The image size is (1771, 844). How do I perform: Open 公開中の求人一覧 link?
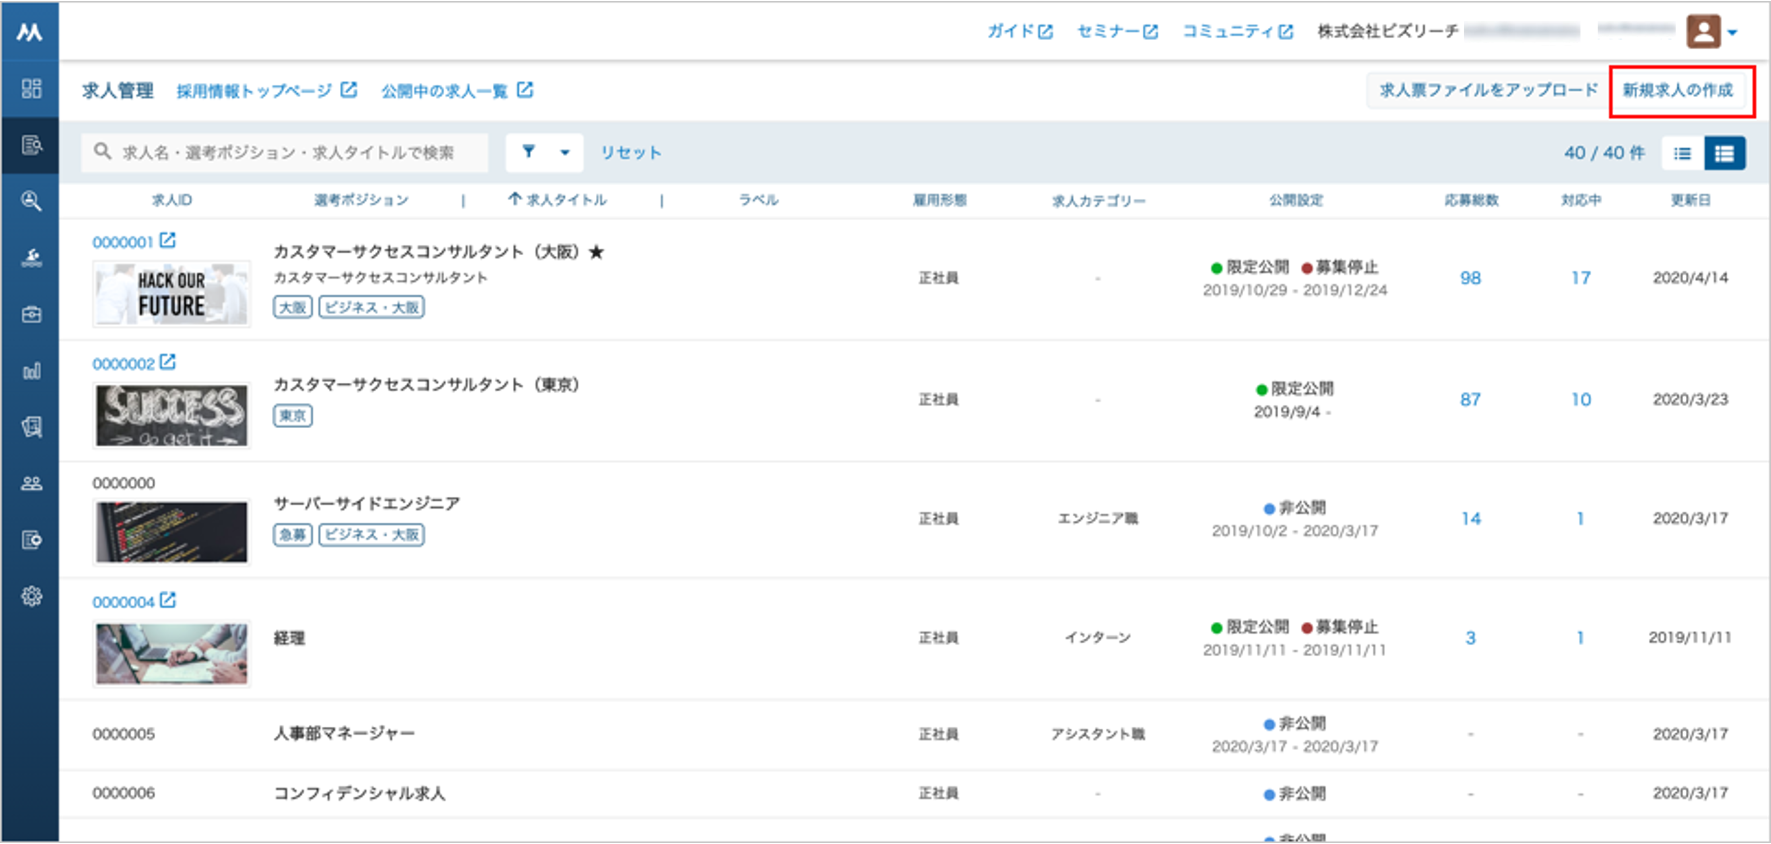(x=457, y=90)
